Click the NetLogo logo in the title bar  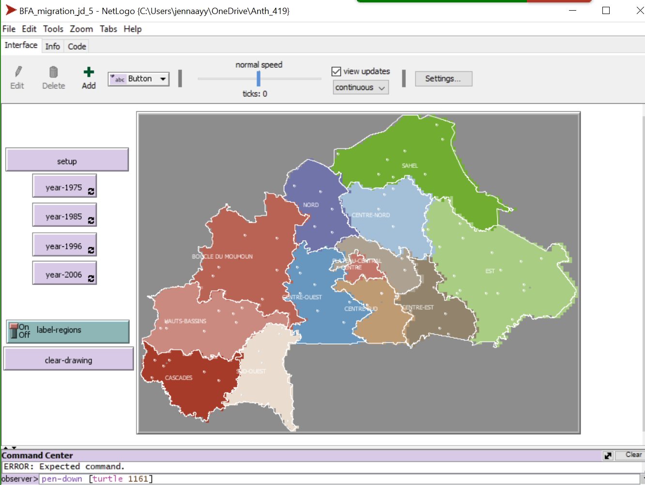point(10,10)
